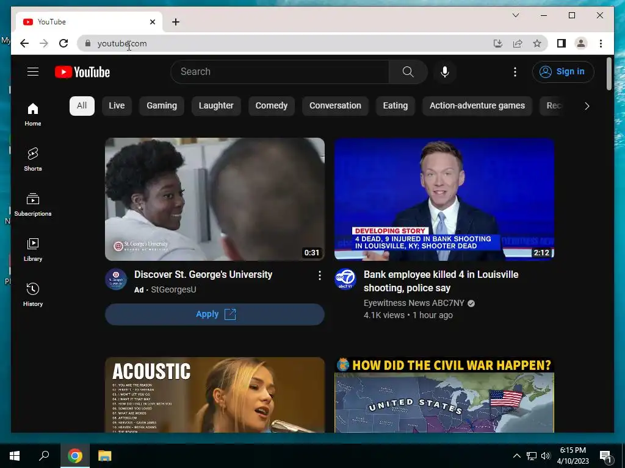
Task: Open Chrome tab search dropdown
Action: (x=515, y=15)
